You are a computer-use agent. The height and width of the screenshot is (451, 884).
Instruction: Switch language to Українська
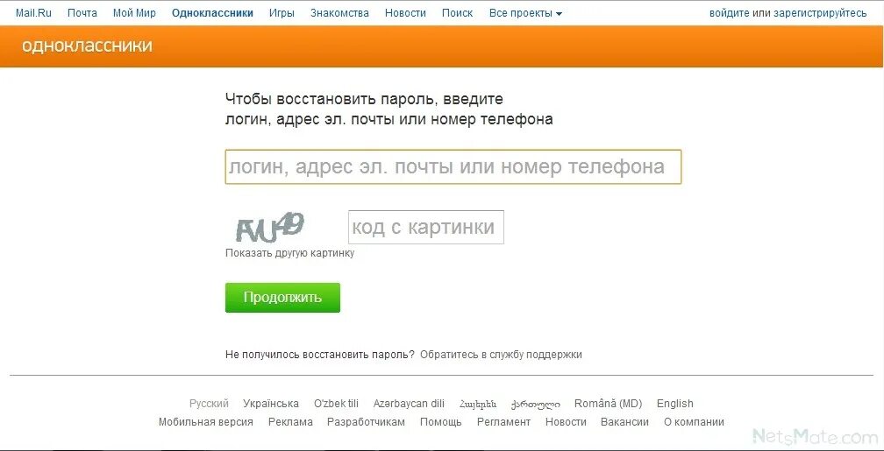[x=271, y=404]
